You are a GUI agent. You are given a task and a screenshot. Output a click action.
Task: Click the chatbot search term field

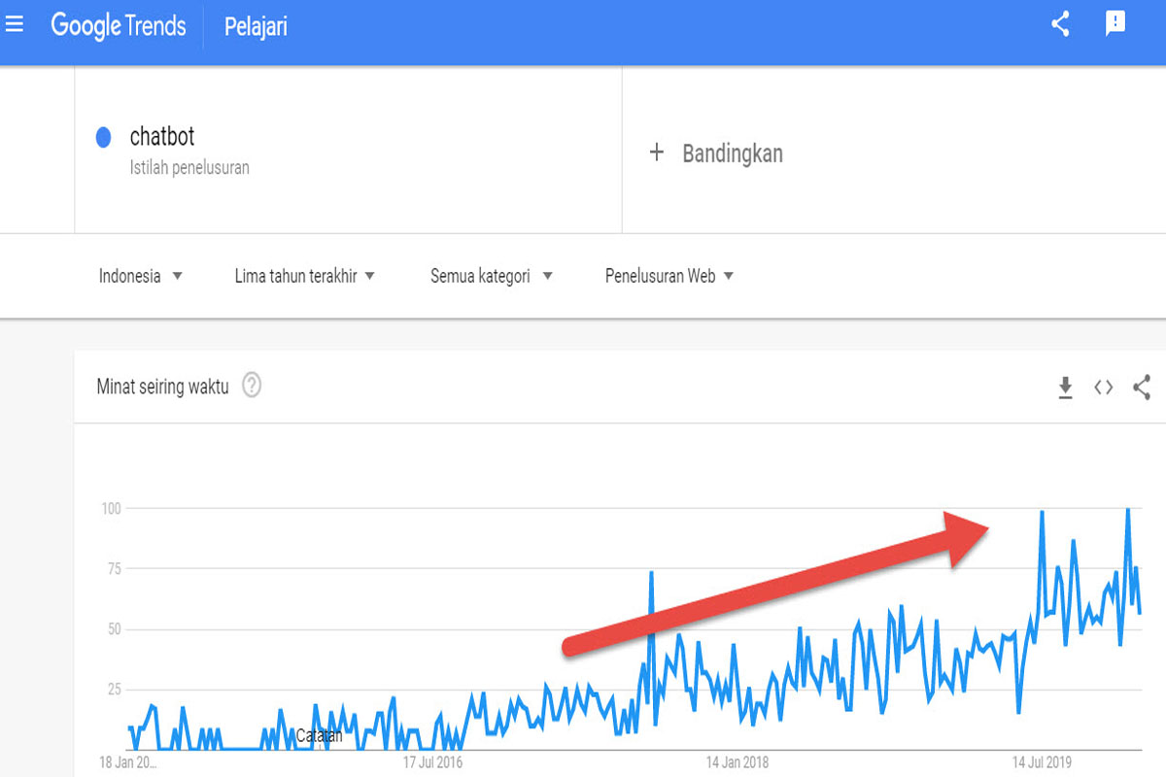(348, 150)
